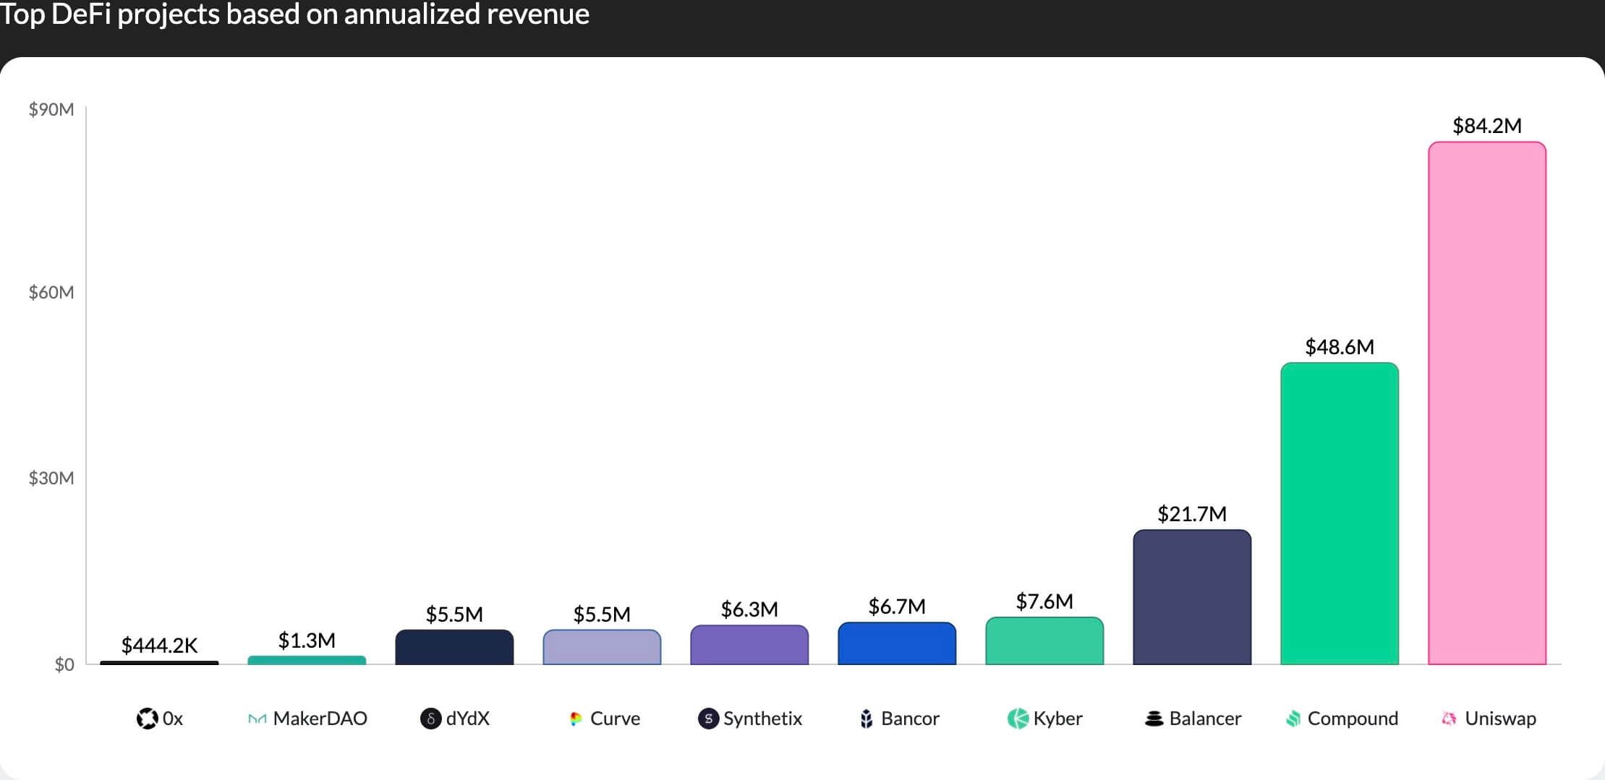Click the 0x logo icon
The width and height of the screenshot is (1605, 780).
pyautogui.click(x=147, y=719)
